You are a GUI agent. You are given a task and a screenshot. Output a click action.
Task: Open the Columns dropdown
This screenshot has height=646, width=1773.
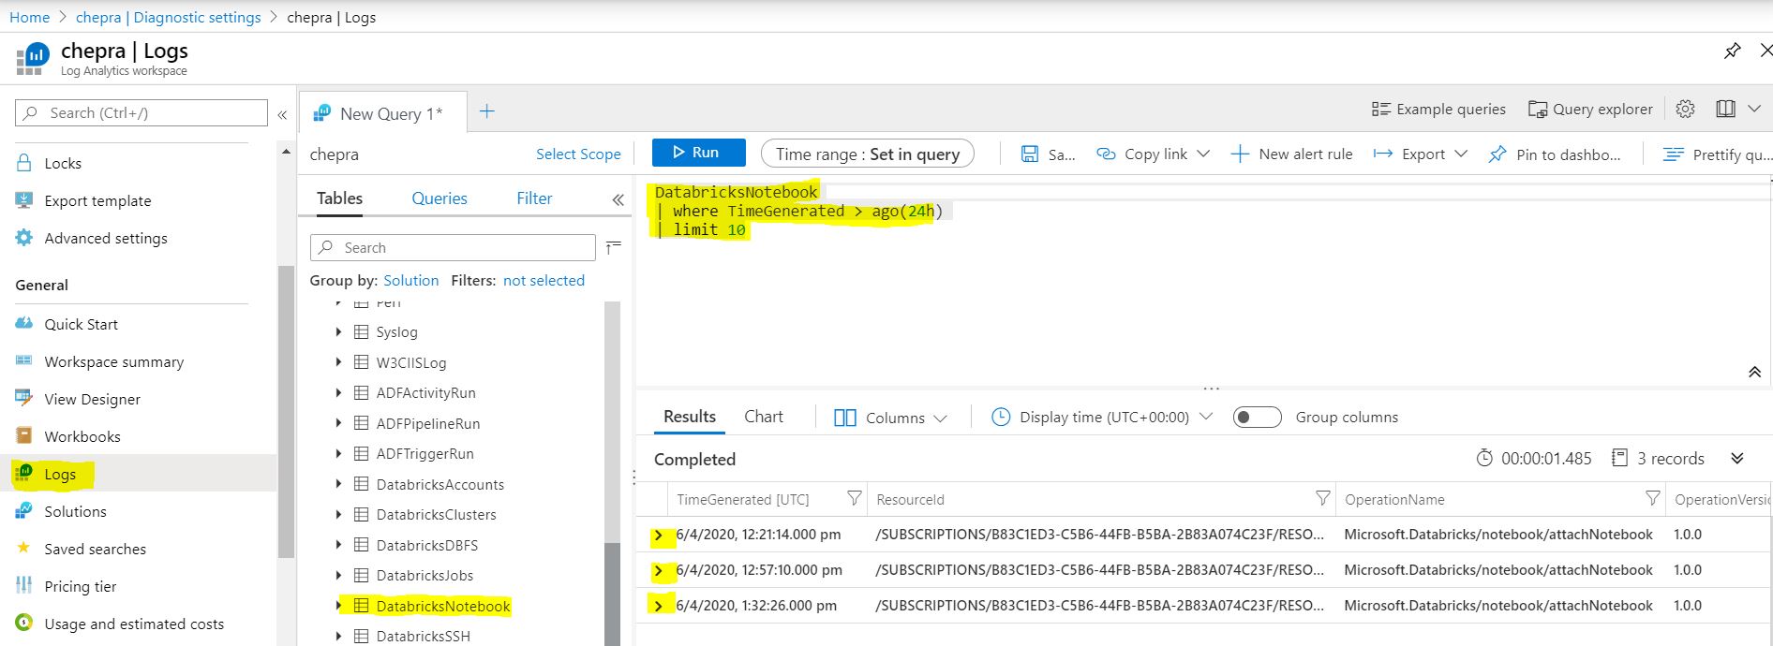coord(890,418)
